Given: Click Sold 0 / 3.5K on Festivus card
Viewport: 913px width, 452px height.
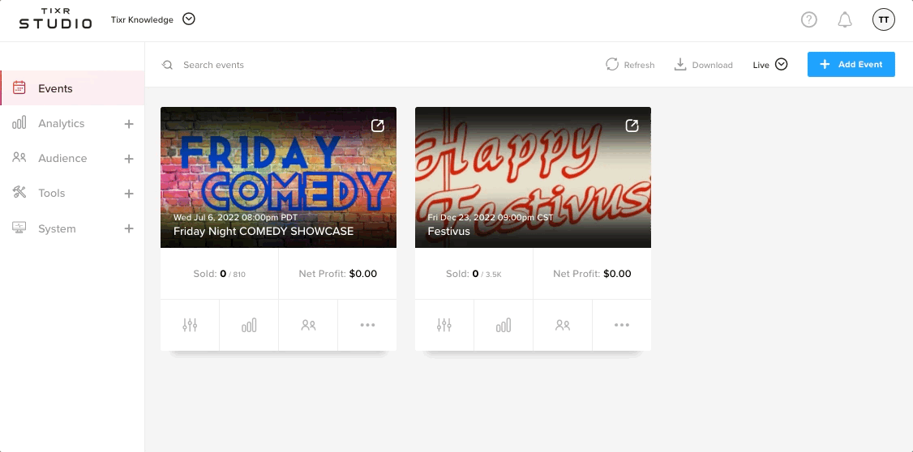Looking at the screenshot, I should point(474,274).
